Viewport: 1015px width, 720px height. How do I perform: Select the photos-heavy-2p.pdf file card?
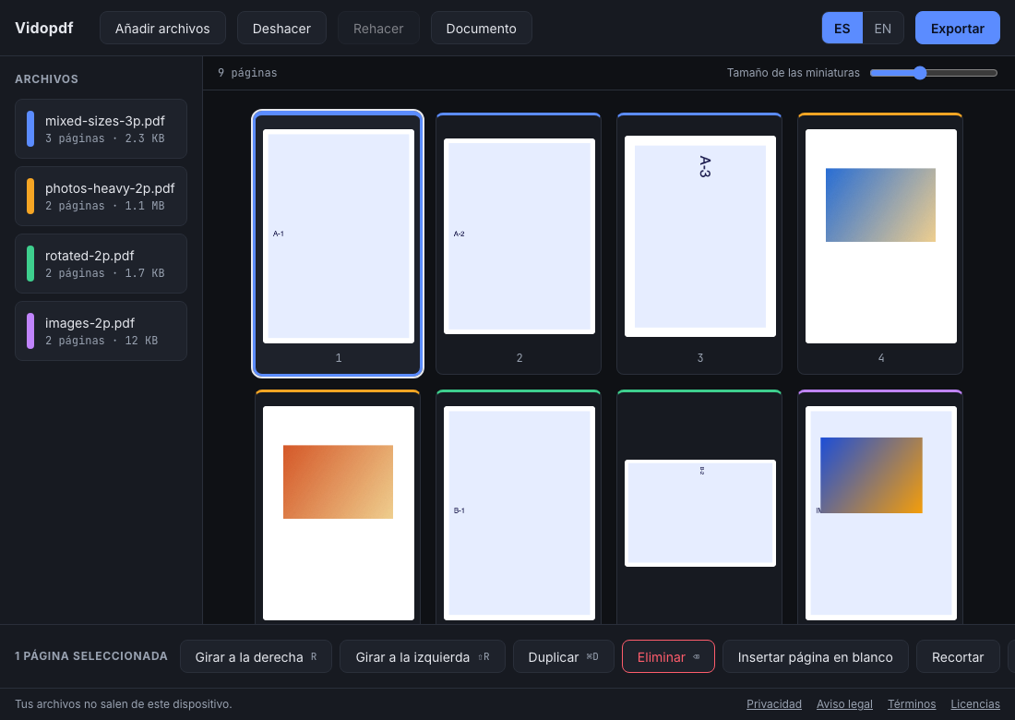(101, 197)
